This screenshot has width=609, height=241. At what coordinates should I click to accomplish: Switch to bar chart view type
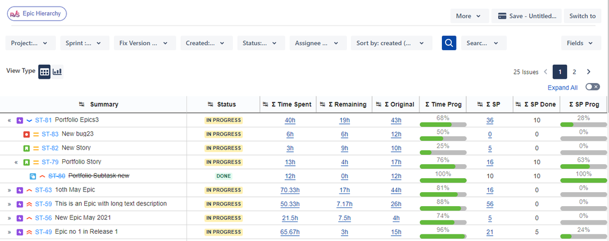57,72
